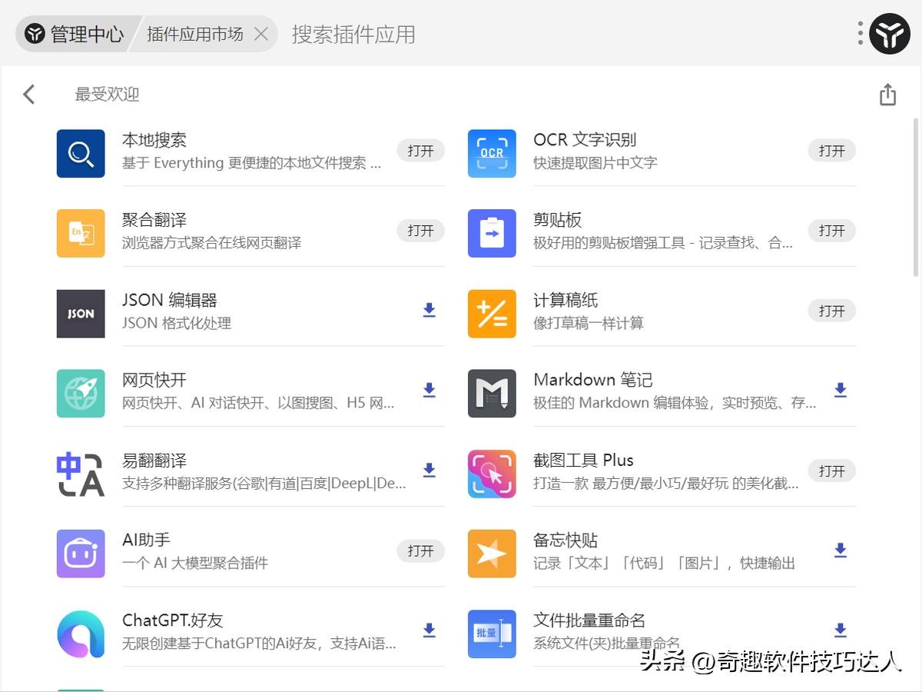Click the vertical scrollbar on the right

(915, 197)
